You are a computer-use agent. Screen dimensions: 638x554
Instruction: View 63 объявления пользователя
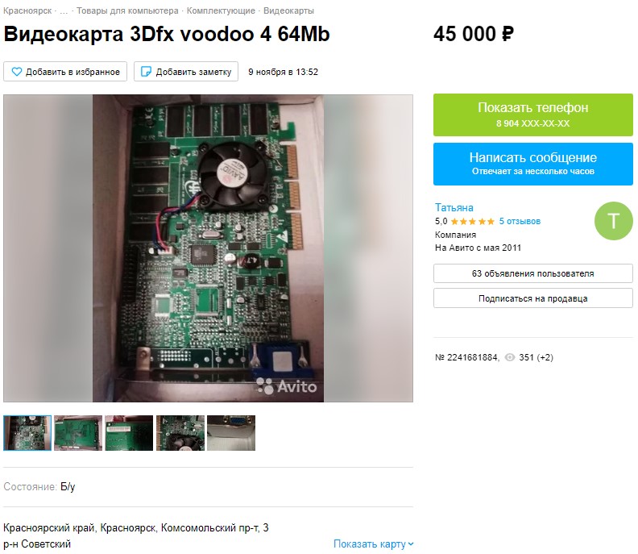tap(533, 273)
